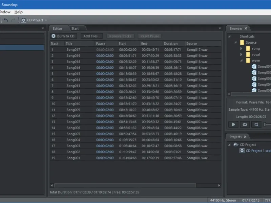Select the Projects panel tab
Image resolution: width=271 pixels, height=203 pixels.
point(235,137)
